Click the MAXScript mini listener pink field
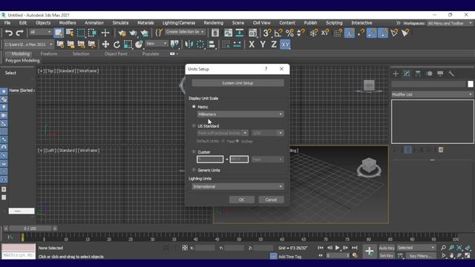Viewport: 475px width, 267px height. pyautogui.click(x=19, y=248)
